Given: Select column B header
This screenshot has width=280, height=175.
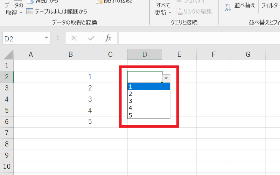Looking at the screenshot, I should click(x=71, y=55).
